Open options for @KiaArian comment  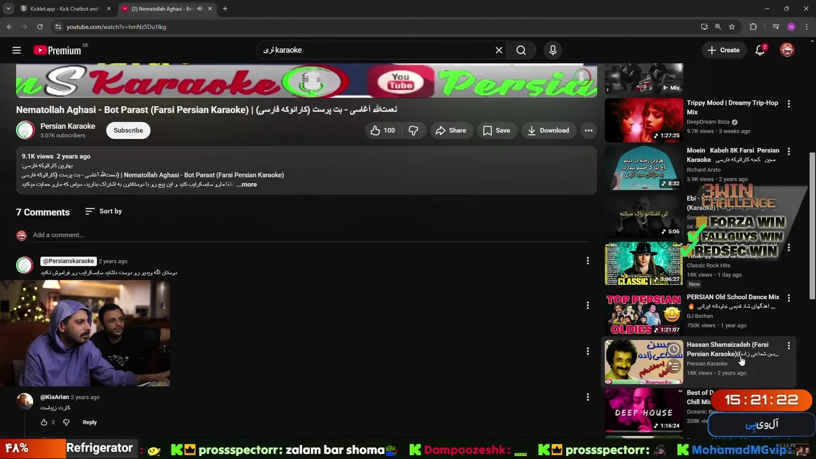click(588, 397)
